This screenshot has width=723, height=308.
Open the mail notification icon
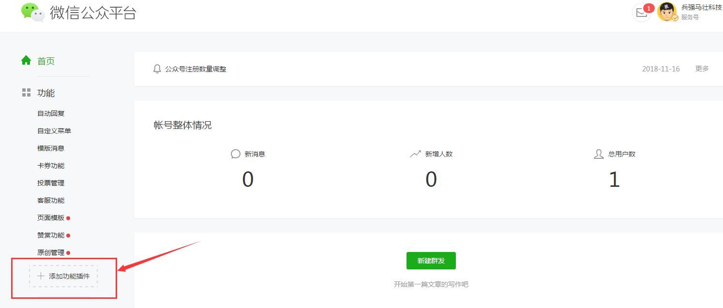[641, 13]
